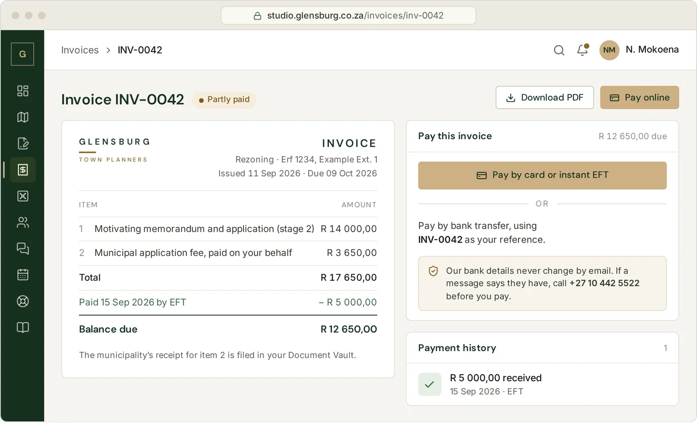Open the messages chat icon in sidebar
The image size is (697, 423).
22,249
